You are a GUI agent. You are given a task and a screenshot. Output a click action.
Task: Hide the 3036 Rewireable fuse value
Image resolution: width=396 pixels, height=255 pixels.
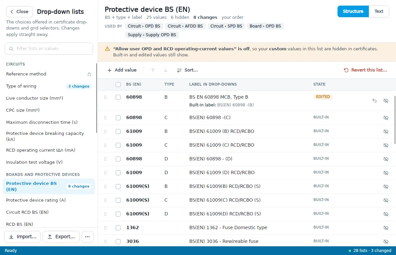coord(386,242)
